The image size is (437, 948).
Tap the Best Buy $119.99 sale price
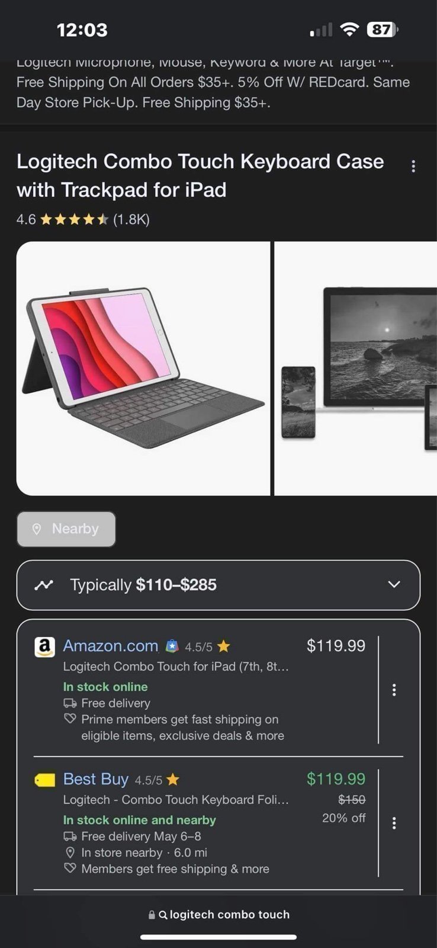336,779
